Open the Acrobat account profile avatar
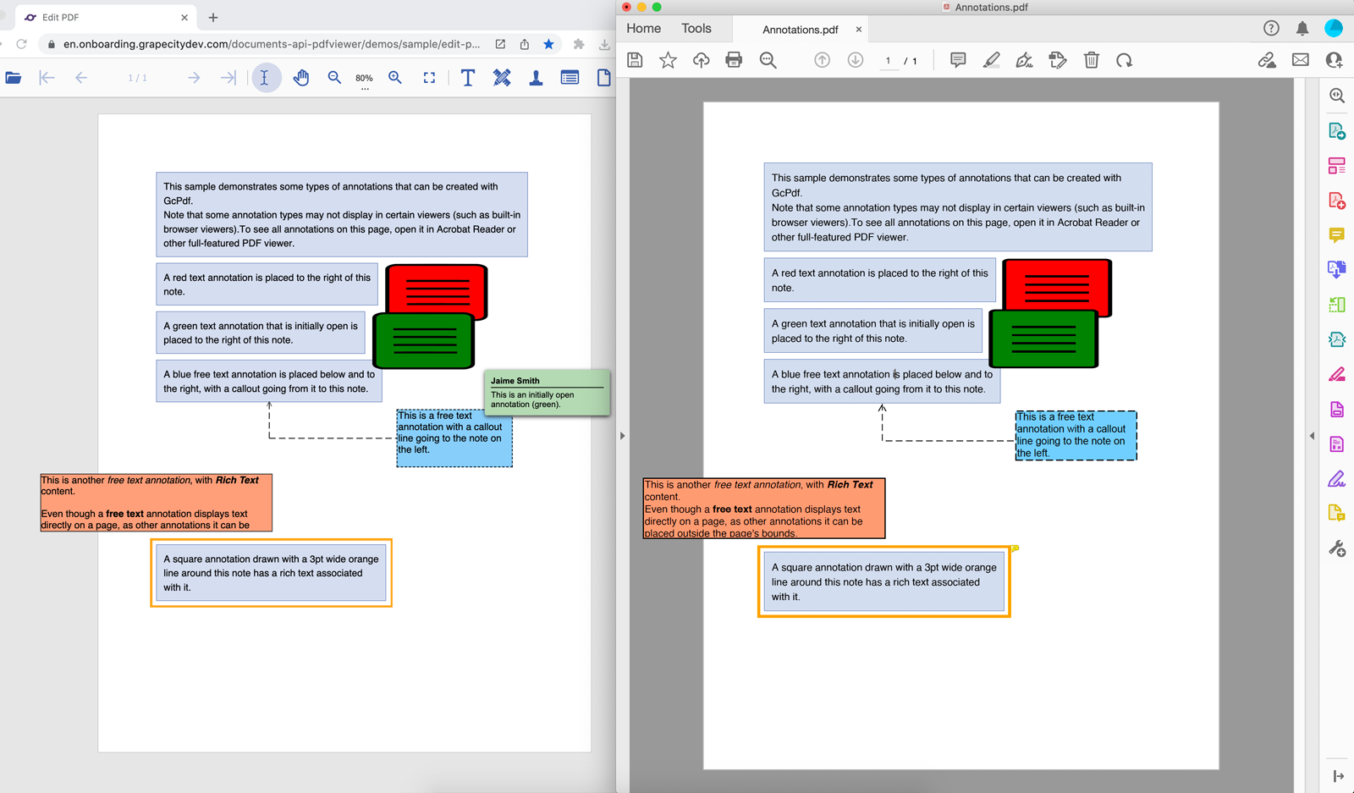The image size is (1354, 793). coord(1334,28)
